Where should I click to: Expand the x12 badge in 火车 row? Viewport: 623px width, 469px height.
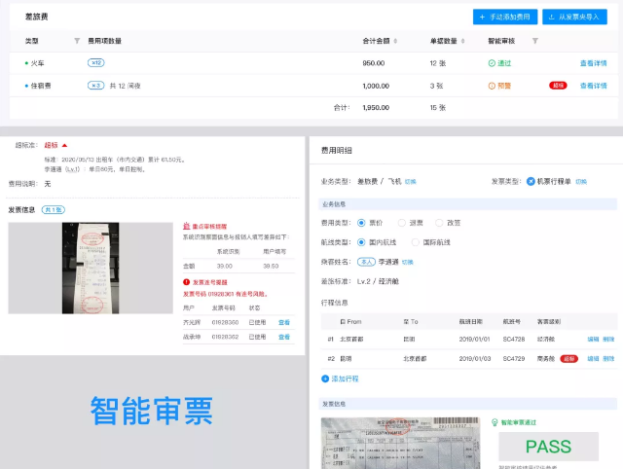pyautogui.click(x=96, y=62)
